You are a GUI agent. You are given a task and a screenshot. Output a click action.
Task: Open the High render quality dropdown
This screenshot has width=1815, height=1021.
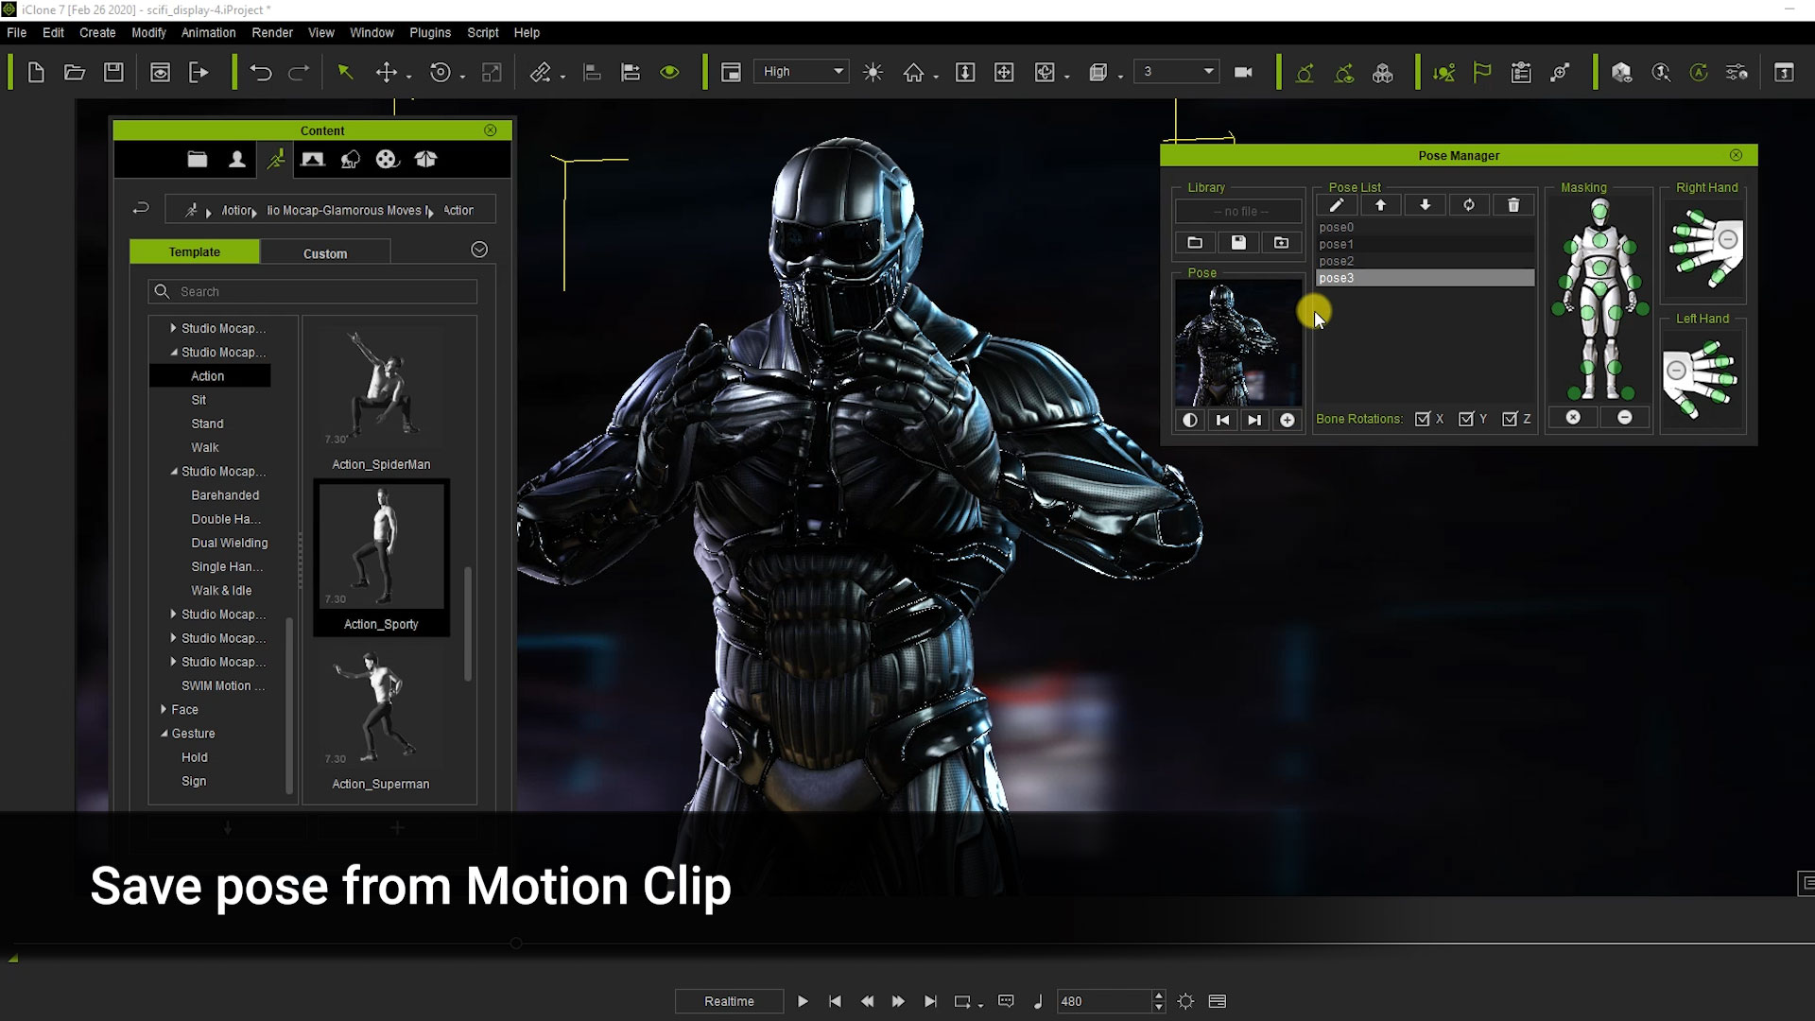(x=801, y=72)
